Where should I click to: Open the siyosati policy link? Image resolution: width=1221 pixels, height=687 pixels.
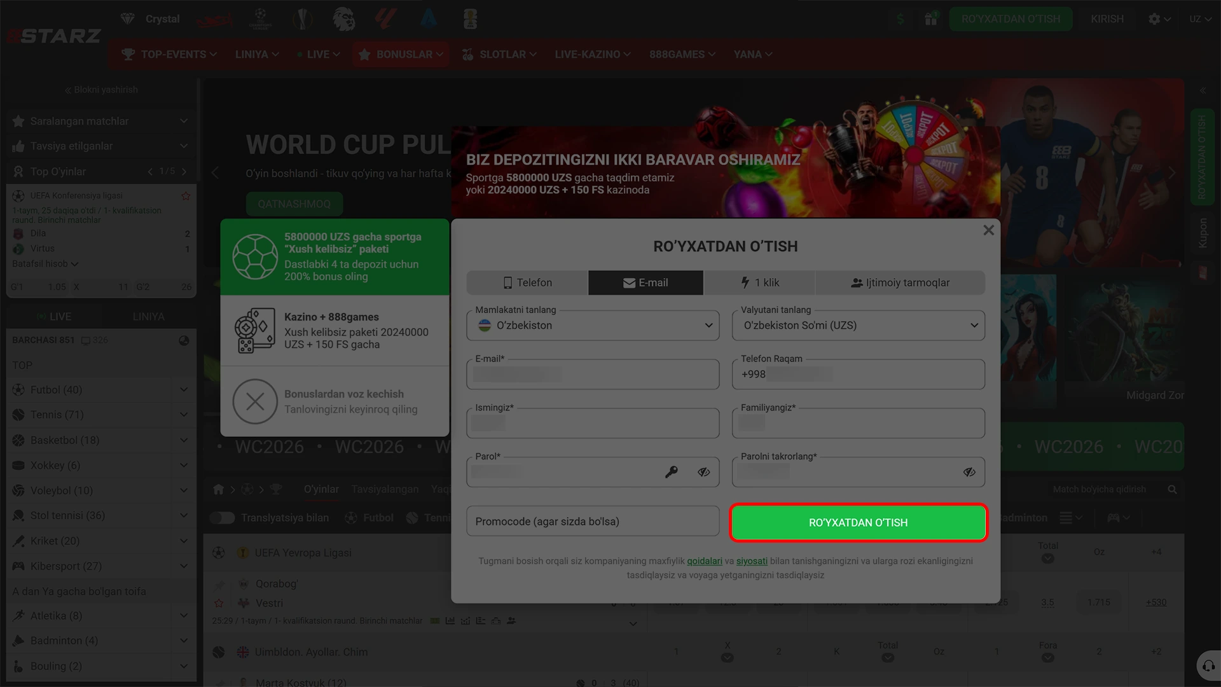752,561
